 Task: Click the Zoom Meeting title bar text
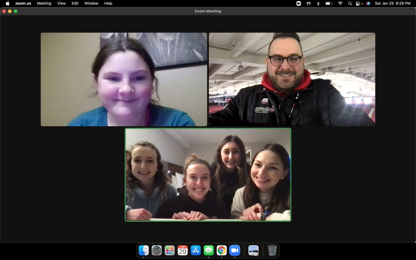coord(208,11)
